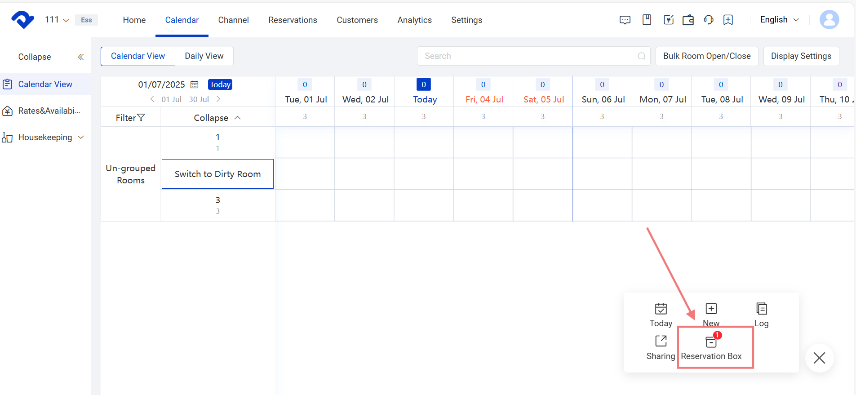
Task: Open the Reservation Box icon
Action: (711, 342)
